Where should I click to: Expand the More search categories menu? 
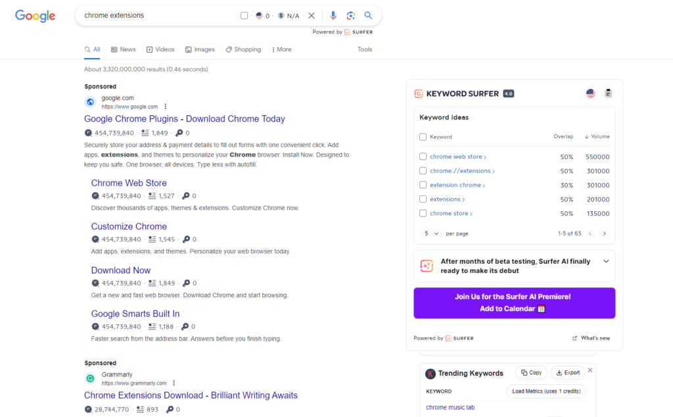[x=281, y=49]
